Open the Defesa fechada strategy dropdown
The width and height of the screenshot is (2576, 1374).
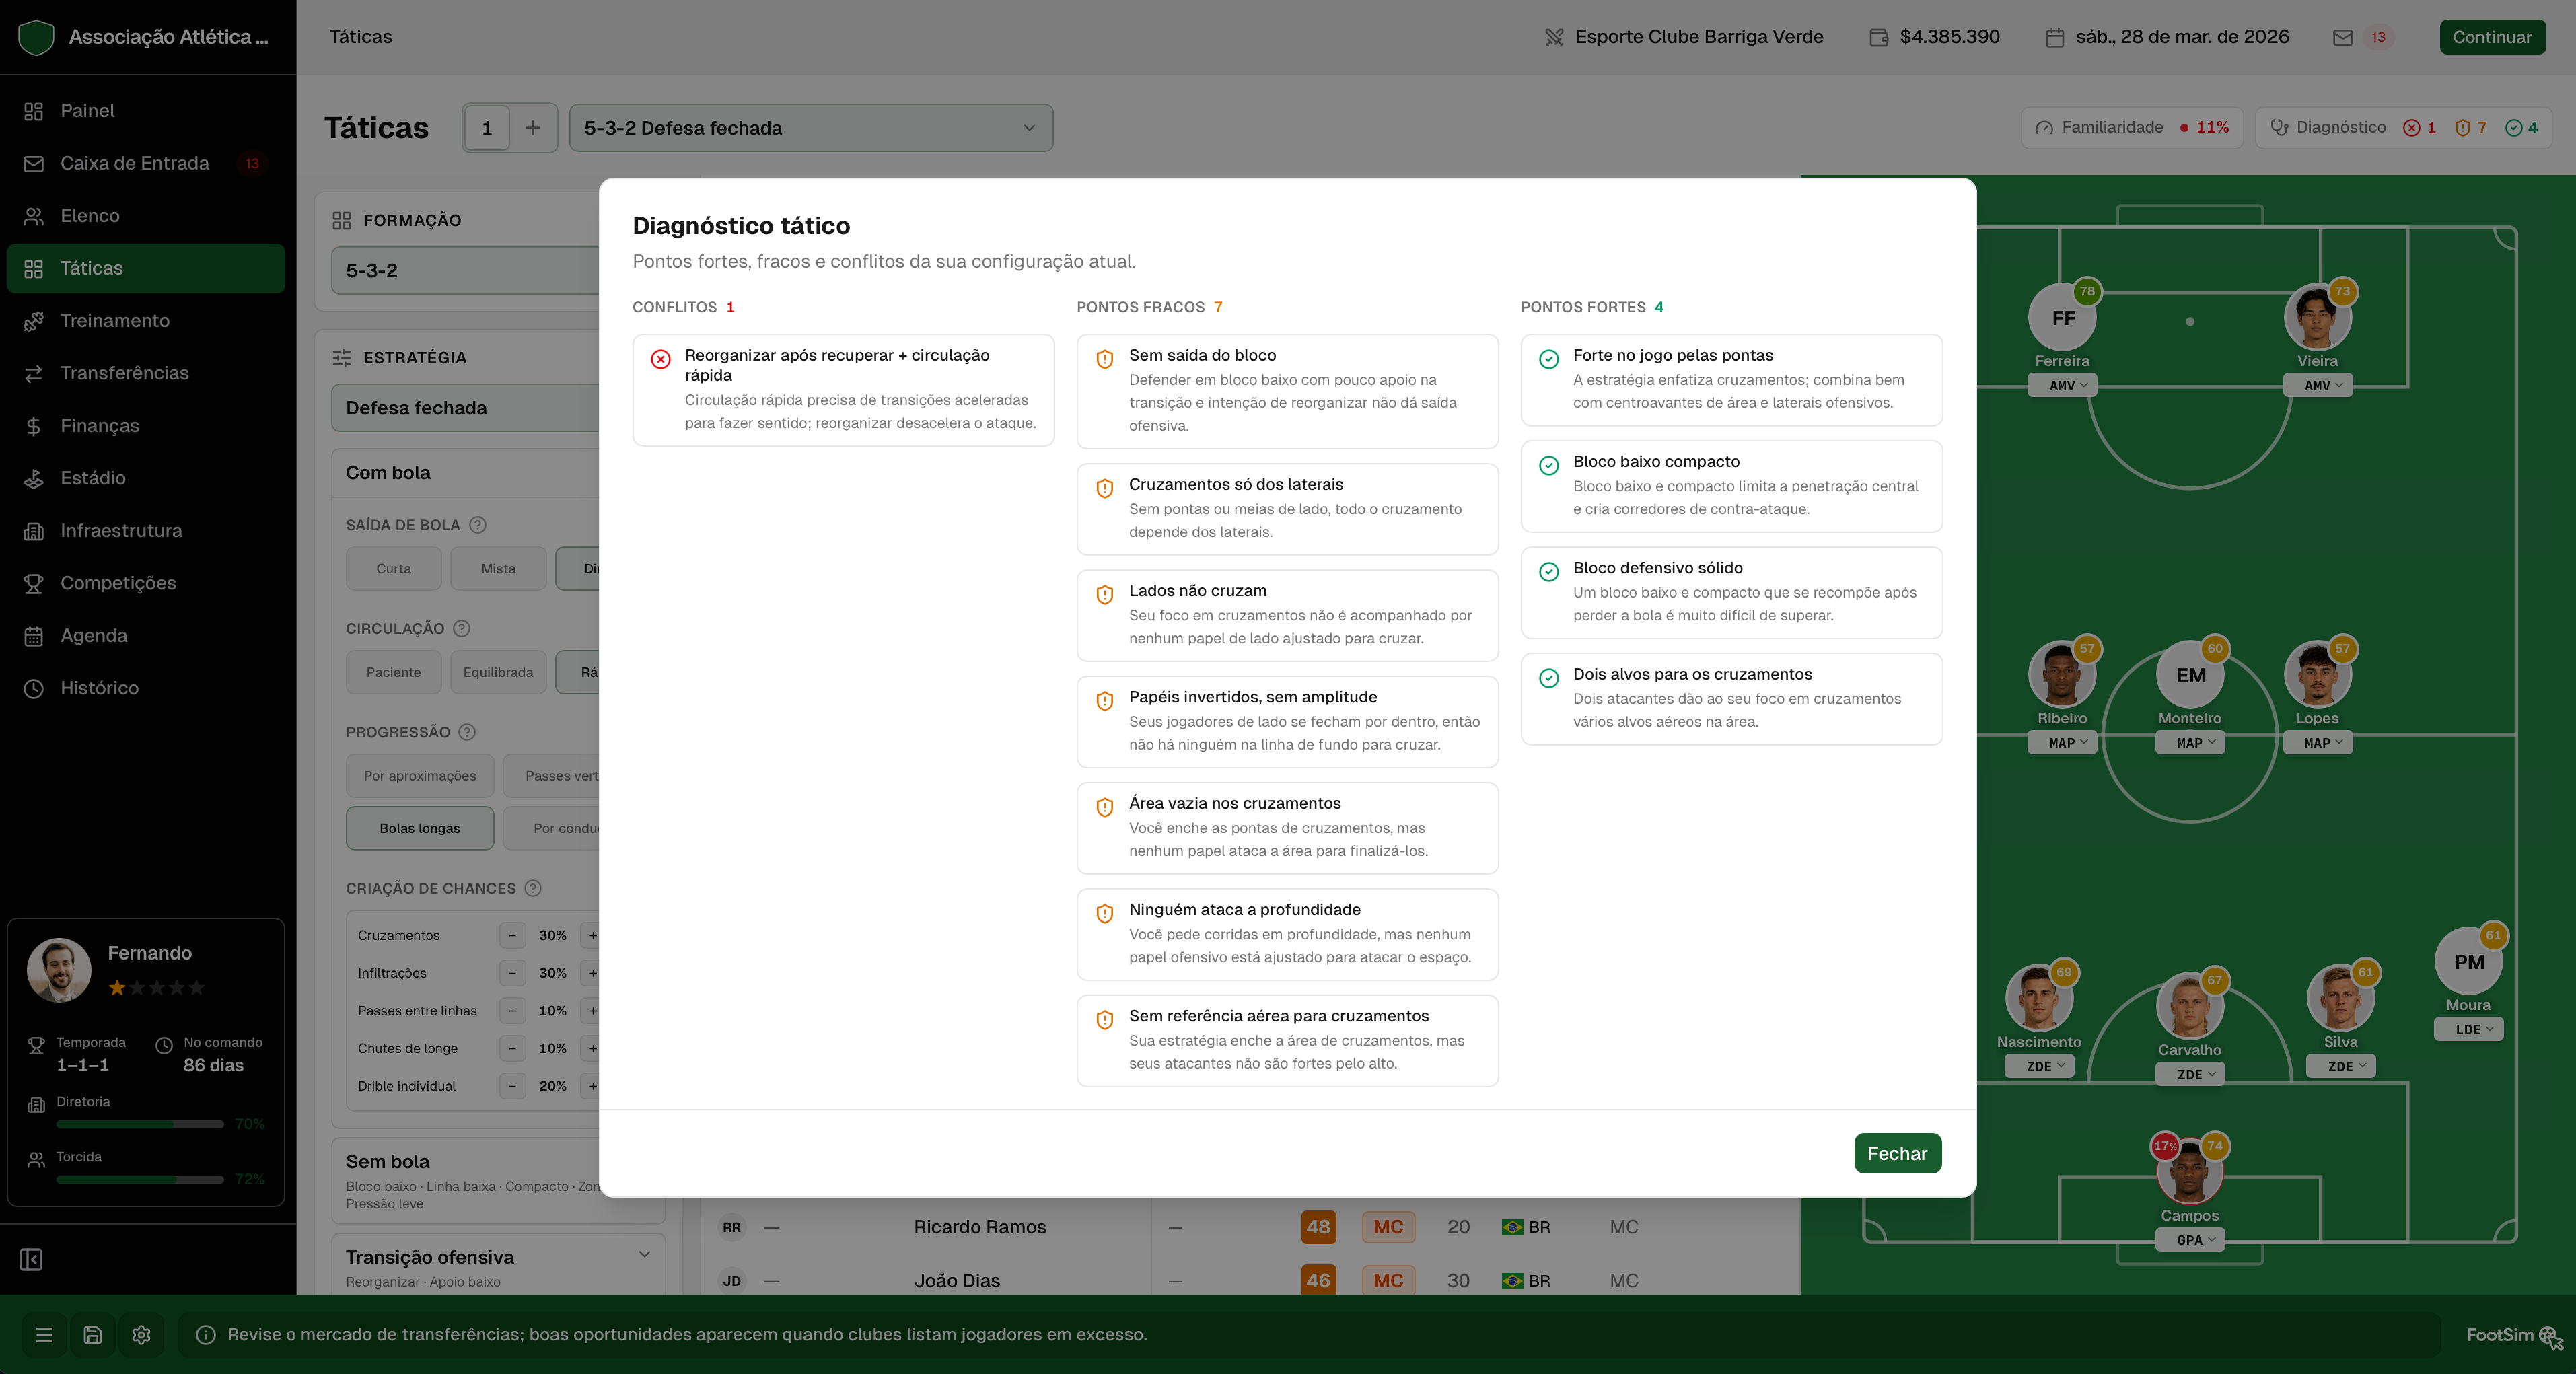(466, 408)
